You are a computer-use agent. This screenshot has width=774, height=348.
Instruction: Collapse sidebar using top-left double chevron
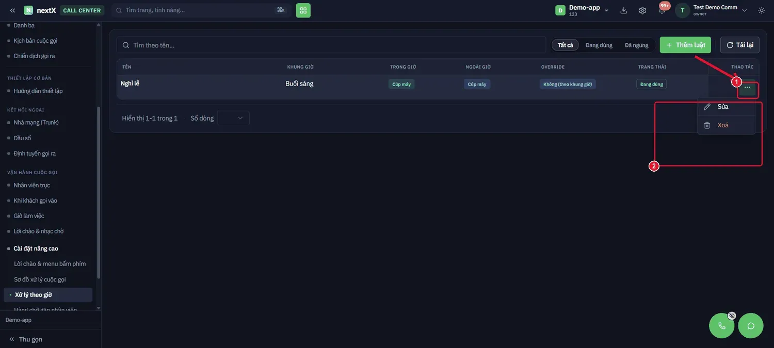coord(12,10)
